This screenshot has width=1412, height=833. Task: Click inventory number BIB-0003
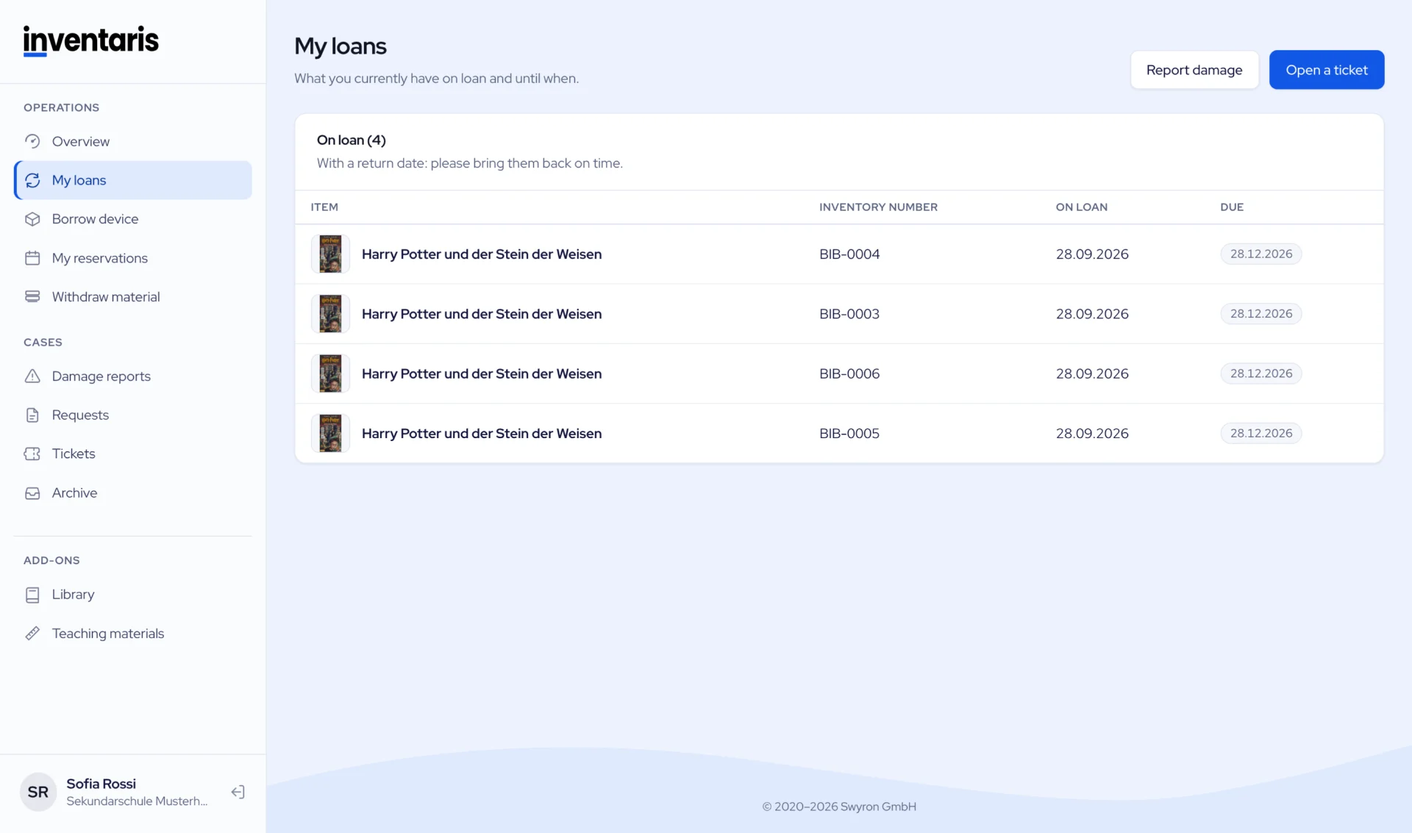point(849,314)
